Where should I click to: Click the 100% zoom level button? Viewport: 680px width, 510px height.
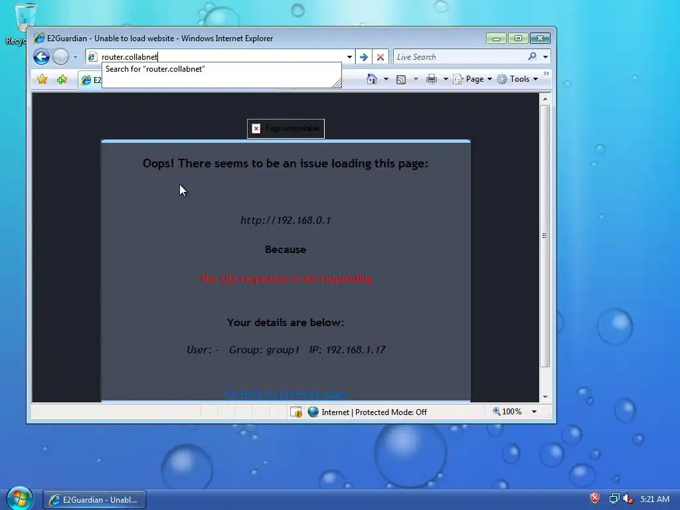(x=507, y=412)
